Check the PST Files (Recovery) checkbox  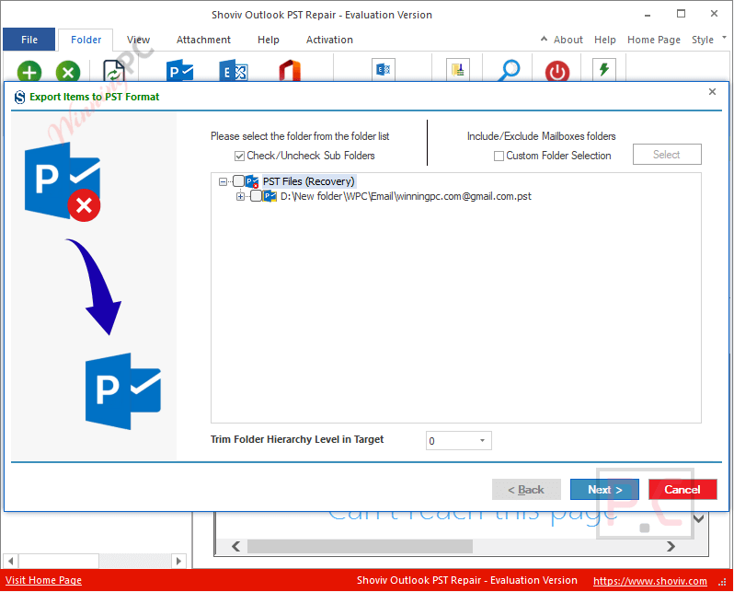click(x=238, y=181)
